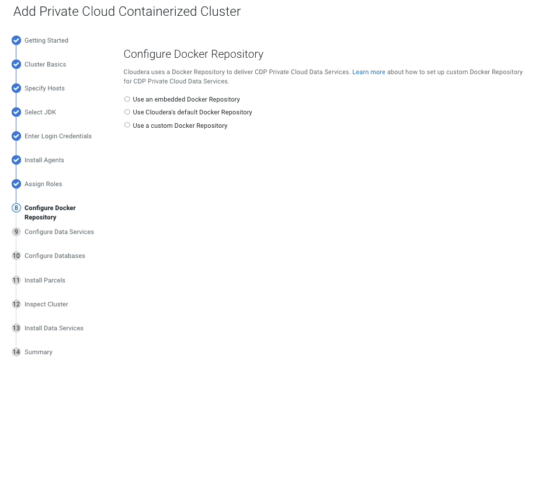This screenshot has height=478, width=549.
Task: Go to Configure Data Services step
Action: point(59,232)
